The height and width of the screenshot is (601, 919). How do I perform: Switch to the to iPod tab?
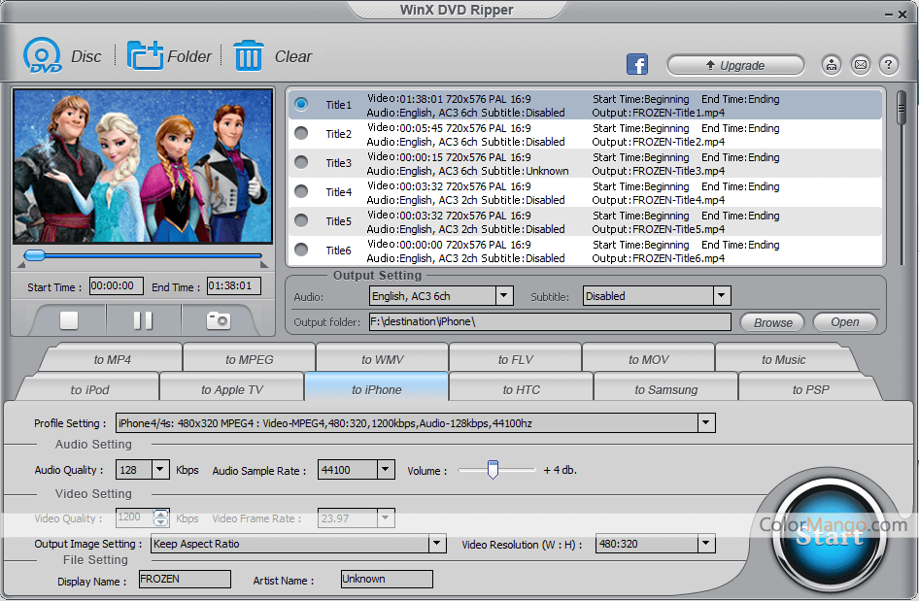tap(89, 389)
